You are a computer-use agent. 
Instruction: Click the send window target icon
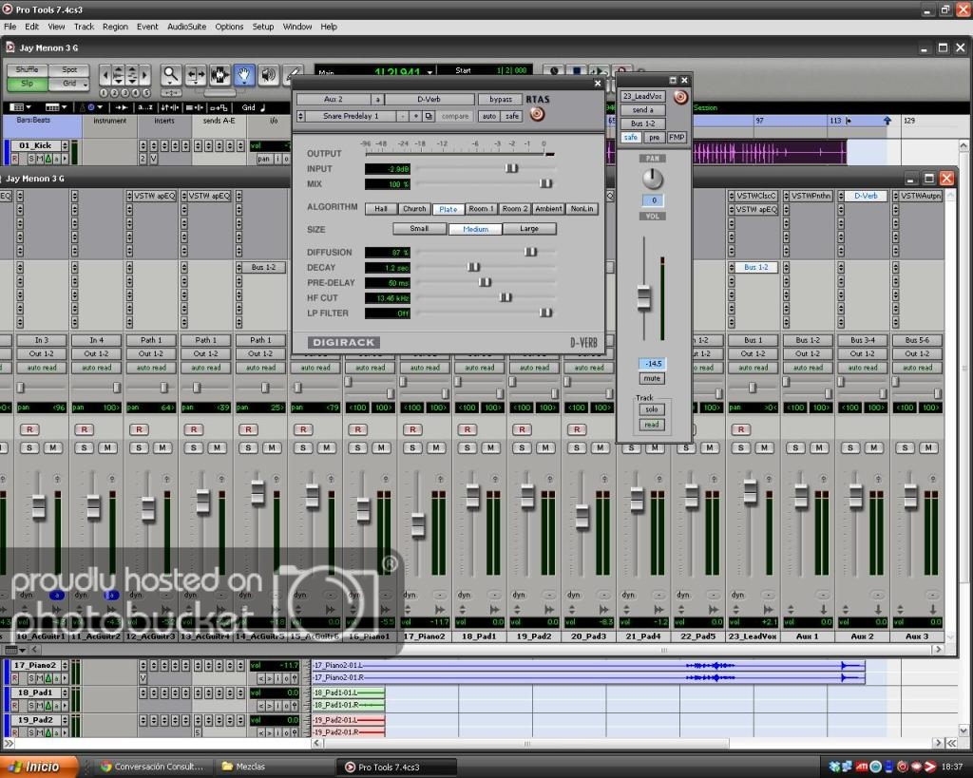[680, 97]
